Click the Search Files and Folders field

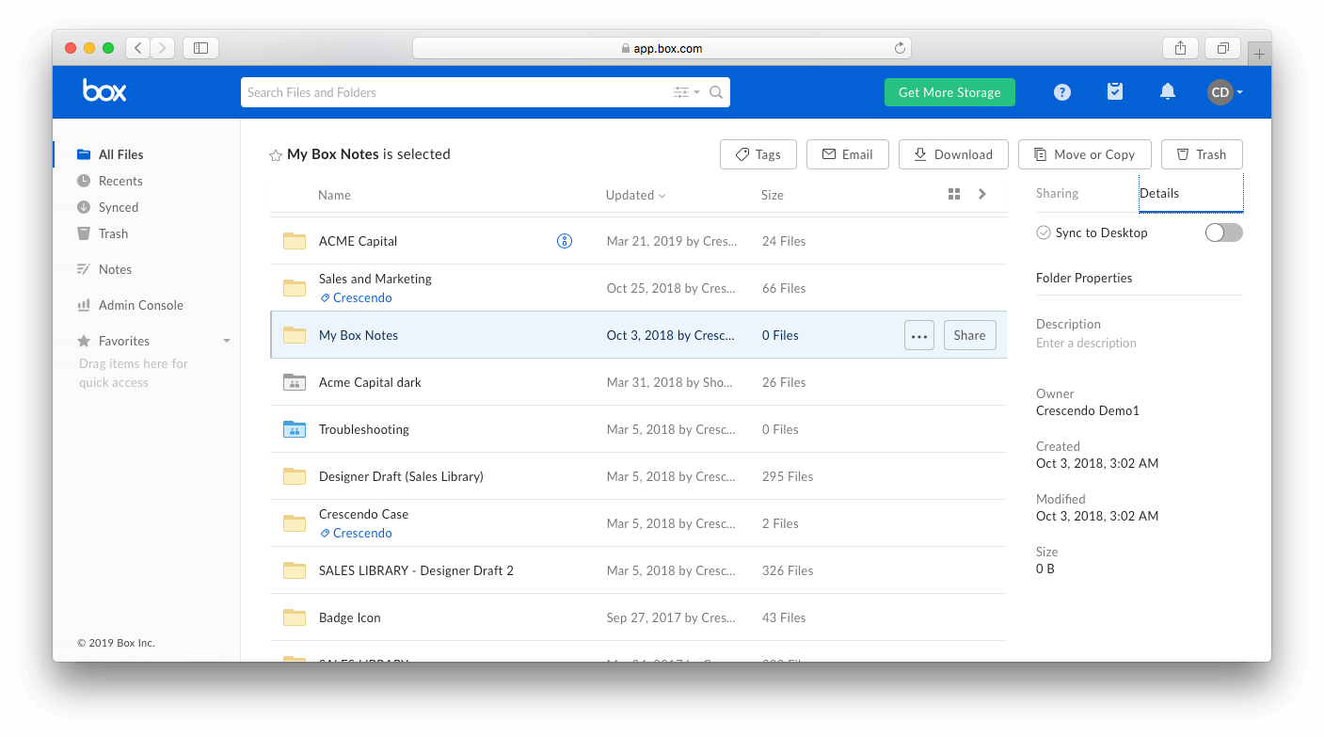pos(452,92)
